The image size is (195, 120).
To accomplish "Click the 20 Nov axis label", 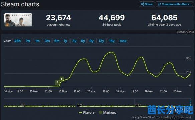I will point(178,91).
